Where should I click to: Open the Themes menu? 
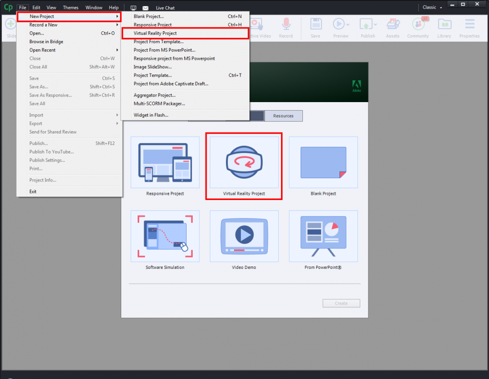tap(70, 7)
